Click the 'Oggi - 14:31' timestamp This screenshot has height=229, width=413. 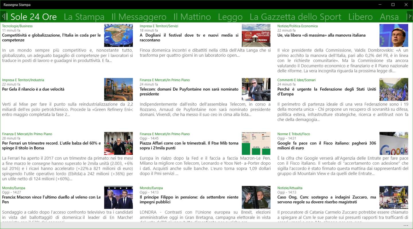click(x=287, y=138)
